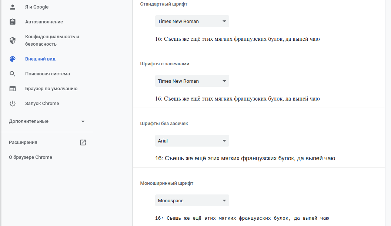Click the Моноширинный шрифт heading
Screen dimensions: 391x226
coord(167,183)
